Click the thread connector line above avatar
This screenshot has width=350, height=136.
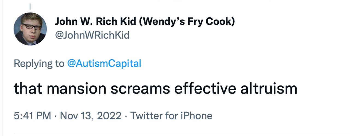(x=30, y=6)
